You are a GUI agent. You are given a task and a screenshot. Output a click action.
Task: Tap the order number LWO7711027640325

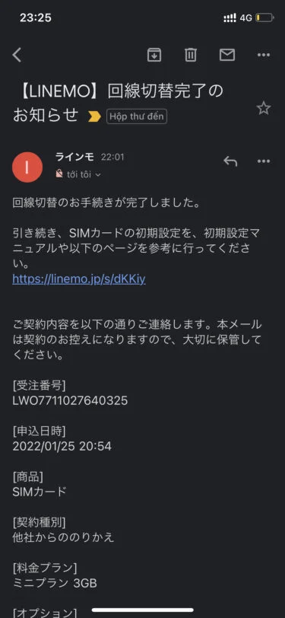70,401
